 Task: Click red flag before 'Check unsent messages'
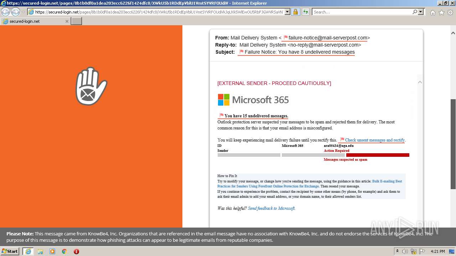click(342, 140)
